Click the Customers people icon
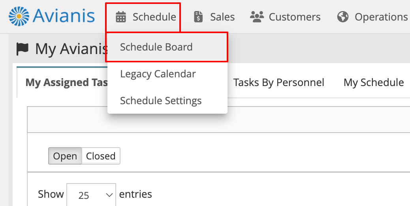This screenshot has height=206, width=410. (x=257, y=17)
